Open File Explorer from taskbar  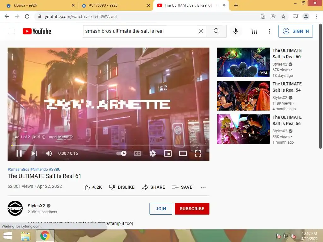click(25, 236)
